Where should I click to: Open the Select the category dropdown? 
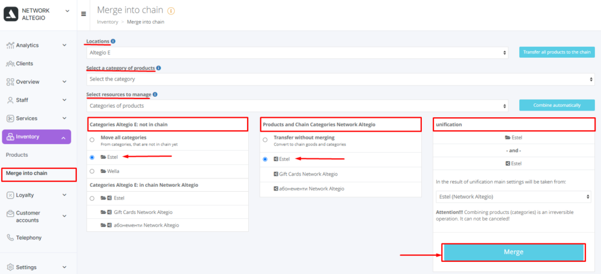click(x=340, y=79)
